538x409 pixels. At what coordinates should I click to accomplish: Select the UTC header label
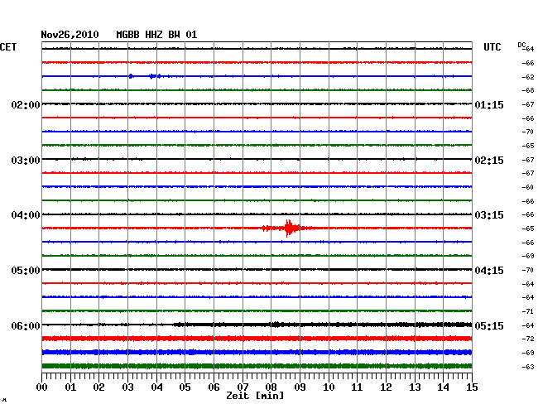tap(492, 47)
